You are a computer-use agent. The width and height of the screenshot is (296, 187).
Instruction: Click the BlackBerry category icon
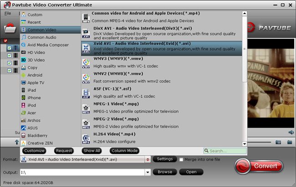click(x=23, y=135)
